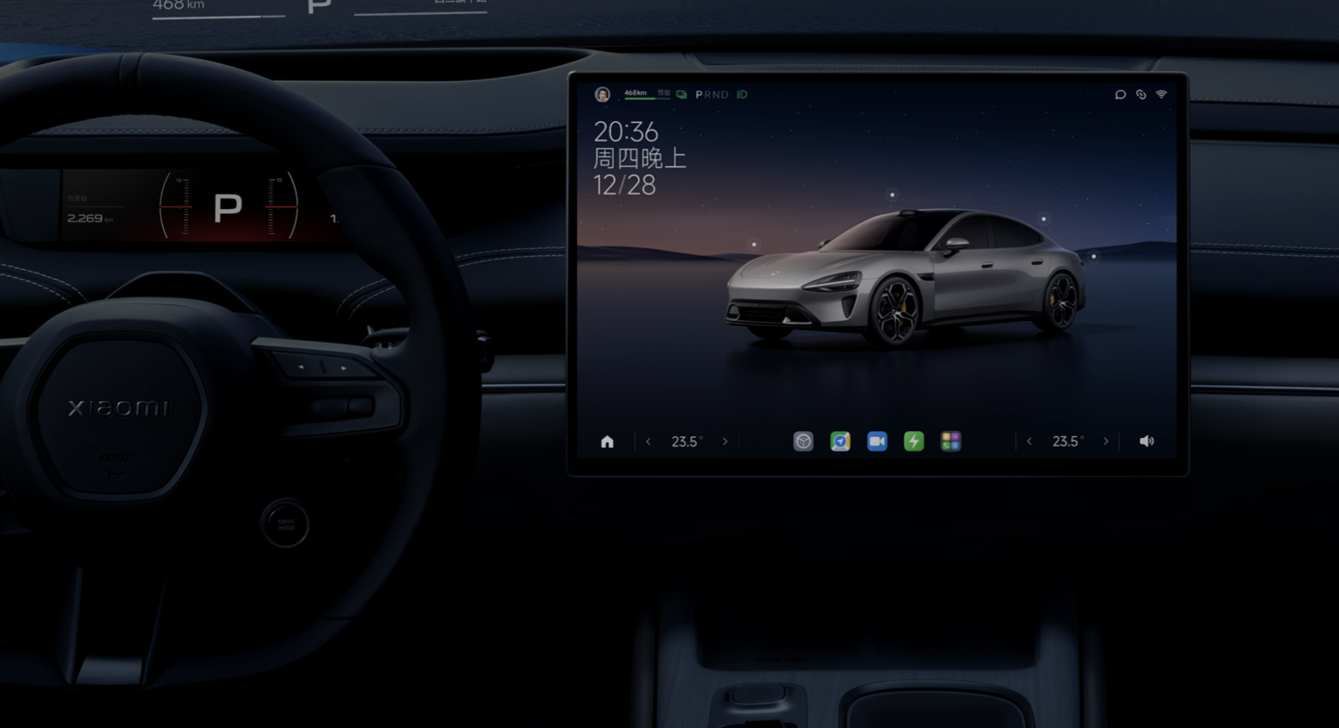1339x728 pixels.
Task: Expand the driver temperature control
Action: click(x=686, y=442)
